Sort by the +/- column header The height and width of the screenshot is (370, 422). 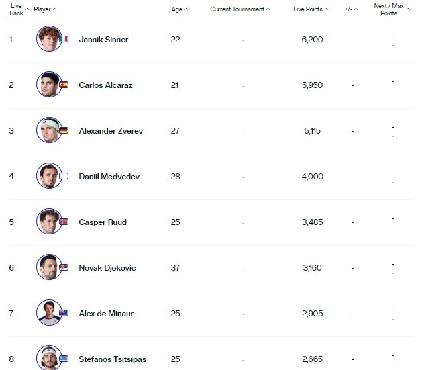tap(352, 9)
